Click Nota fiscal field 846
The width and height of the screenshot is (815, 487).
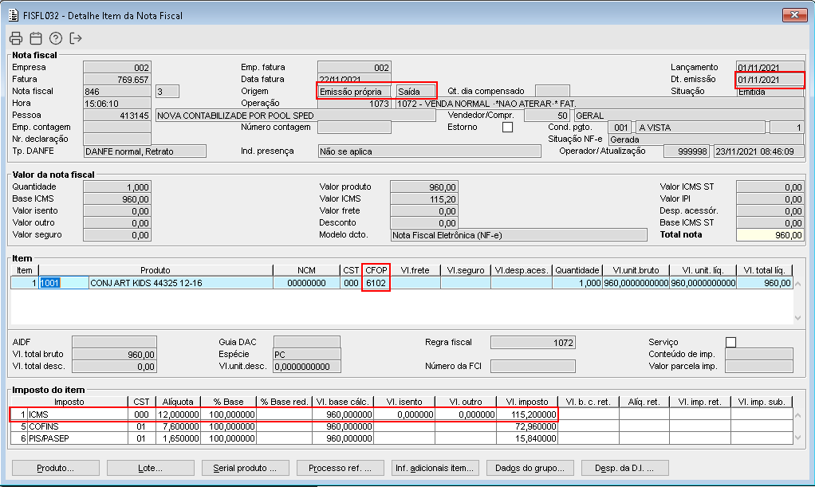pos(117,92)
